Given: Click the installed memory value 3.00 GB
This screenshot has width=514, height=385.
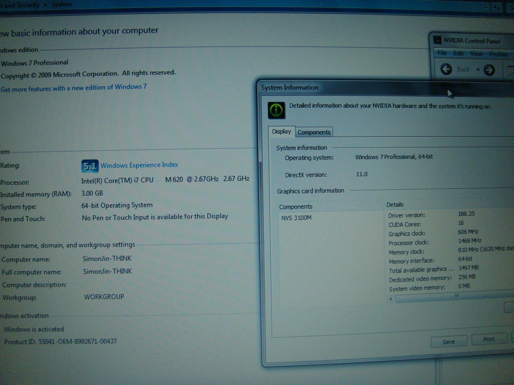Looking at the screenshot, I should coord(92,193).
